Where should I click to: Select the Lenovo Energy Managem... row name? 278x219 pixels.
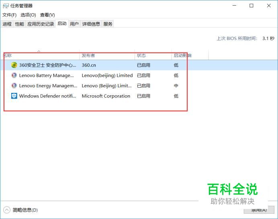point(48,86)
